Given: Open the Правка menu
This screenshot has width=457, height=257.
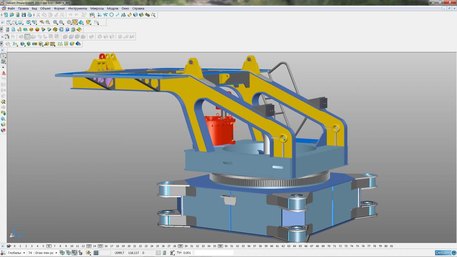Looking at the screenshot, I should coord(23,8).
